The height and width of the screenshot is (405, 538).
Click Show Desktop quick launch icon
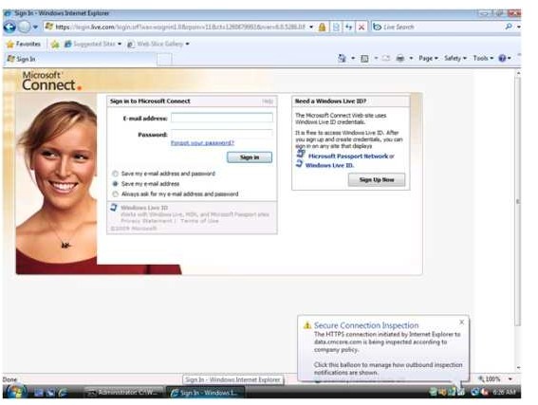point(39,393)
